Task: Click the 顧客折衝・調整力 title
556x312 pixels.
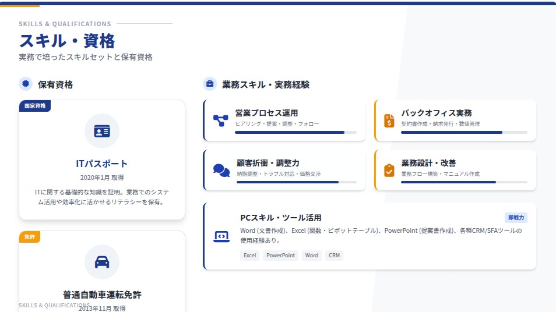Action: [268, 163]
